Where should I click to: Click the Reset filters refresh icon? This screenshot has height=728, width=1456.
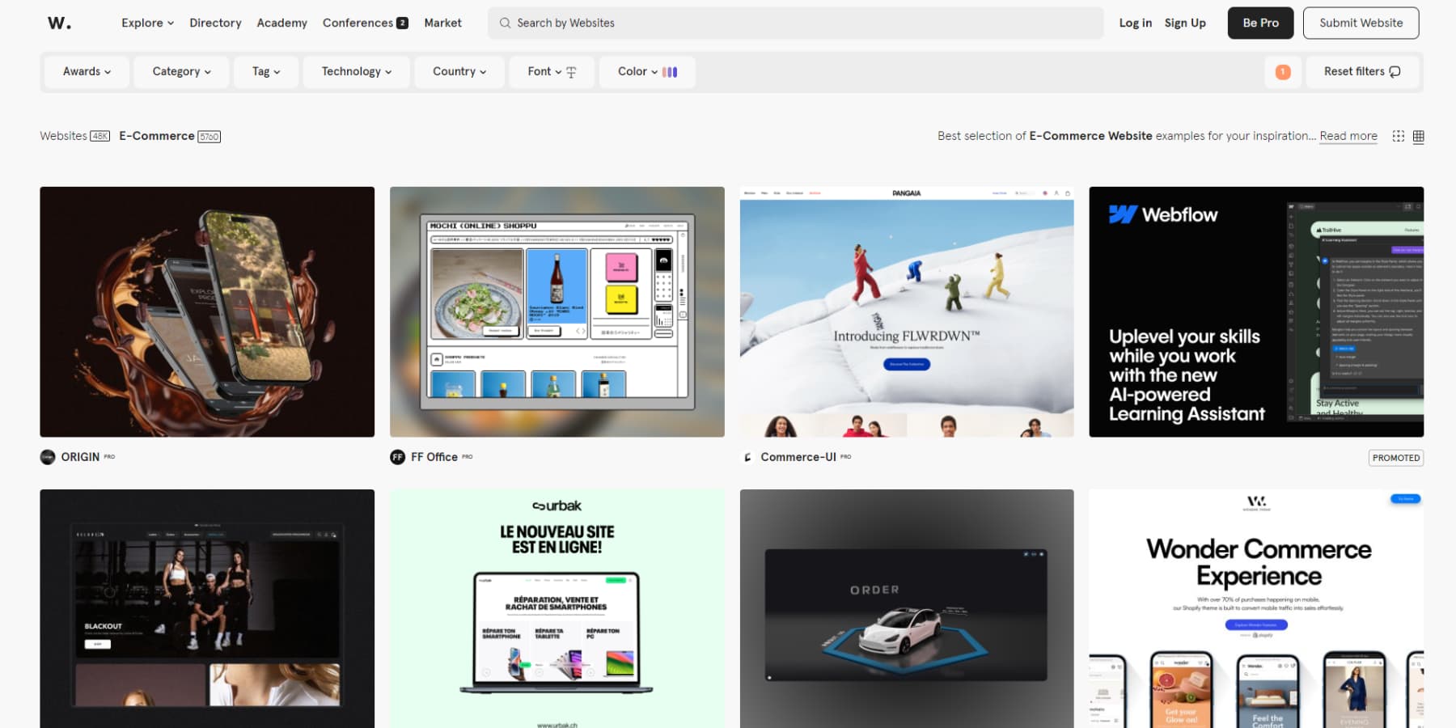coord(1394,71)
